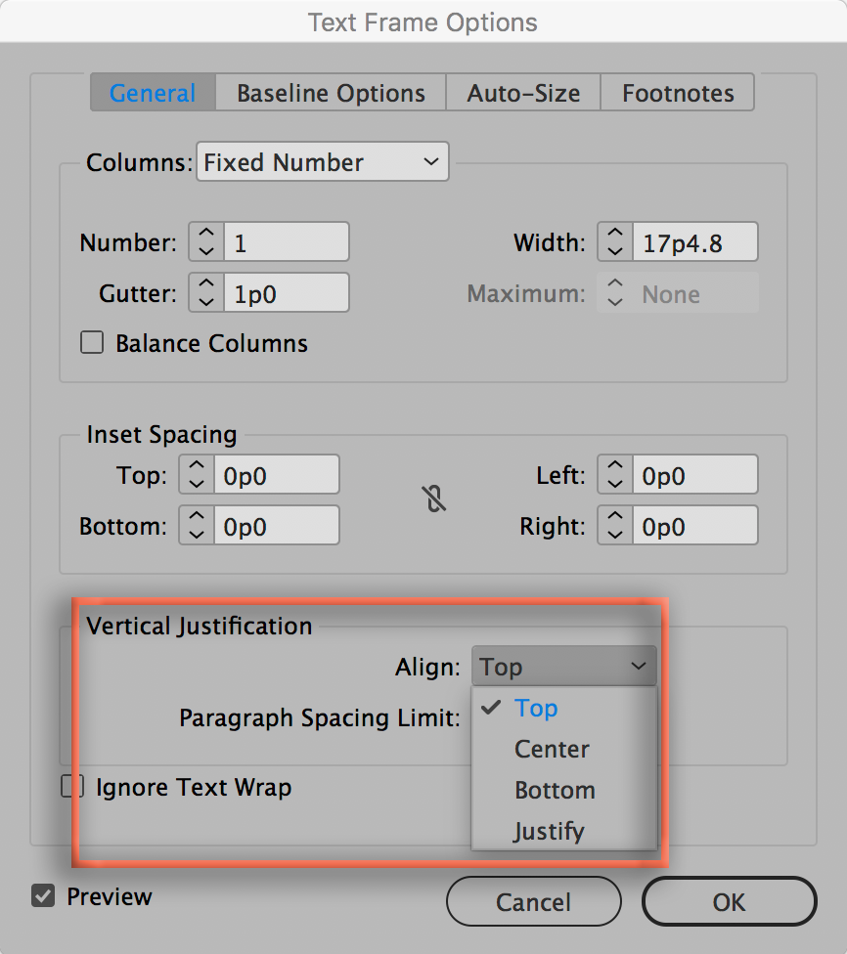Open the Columns Fixed Number dropdown
847x954 pixels.
(322, 162)
